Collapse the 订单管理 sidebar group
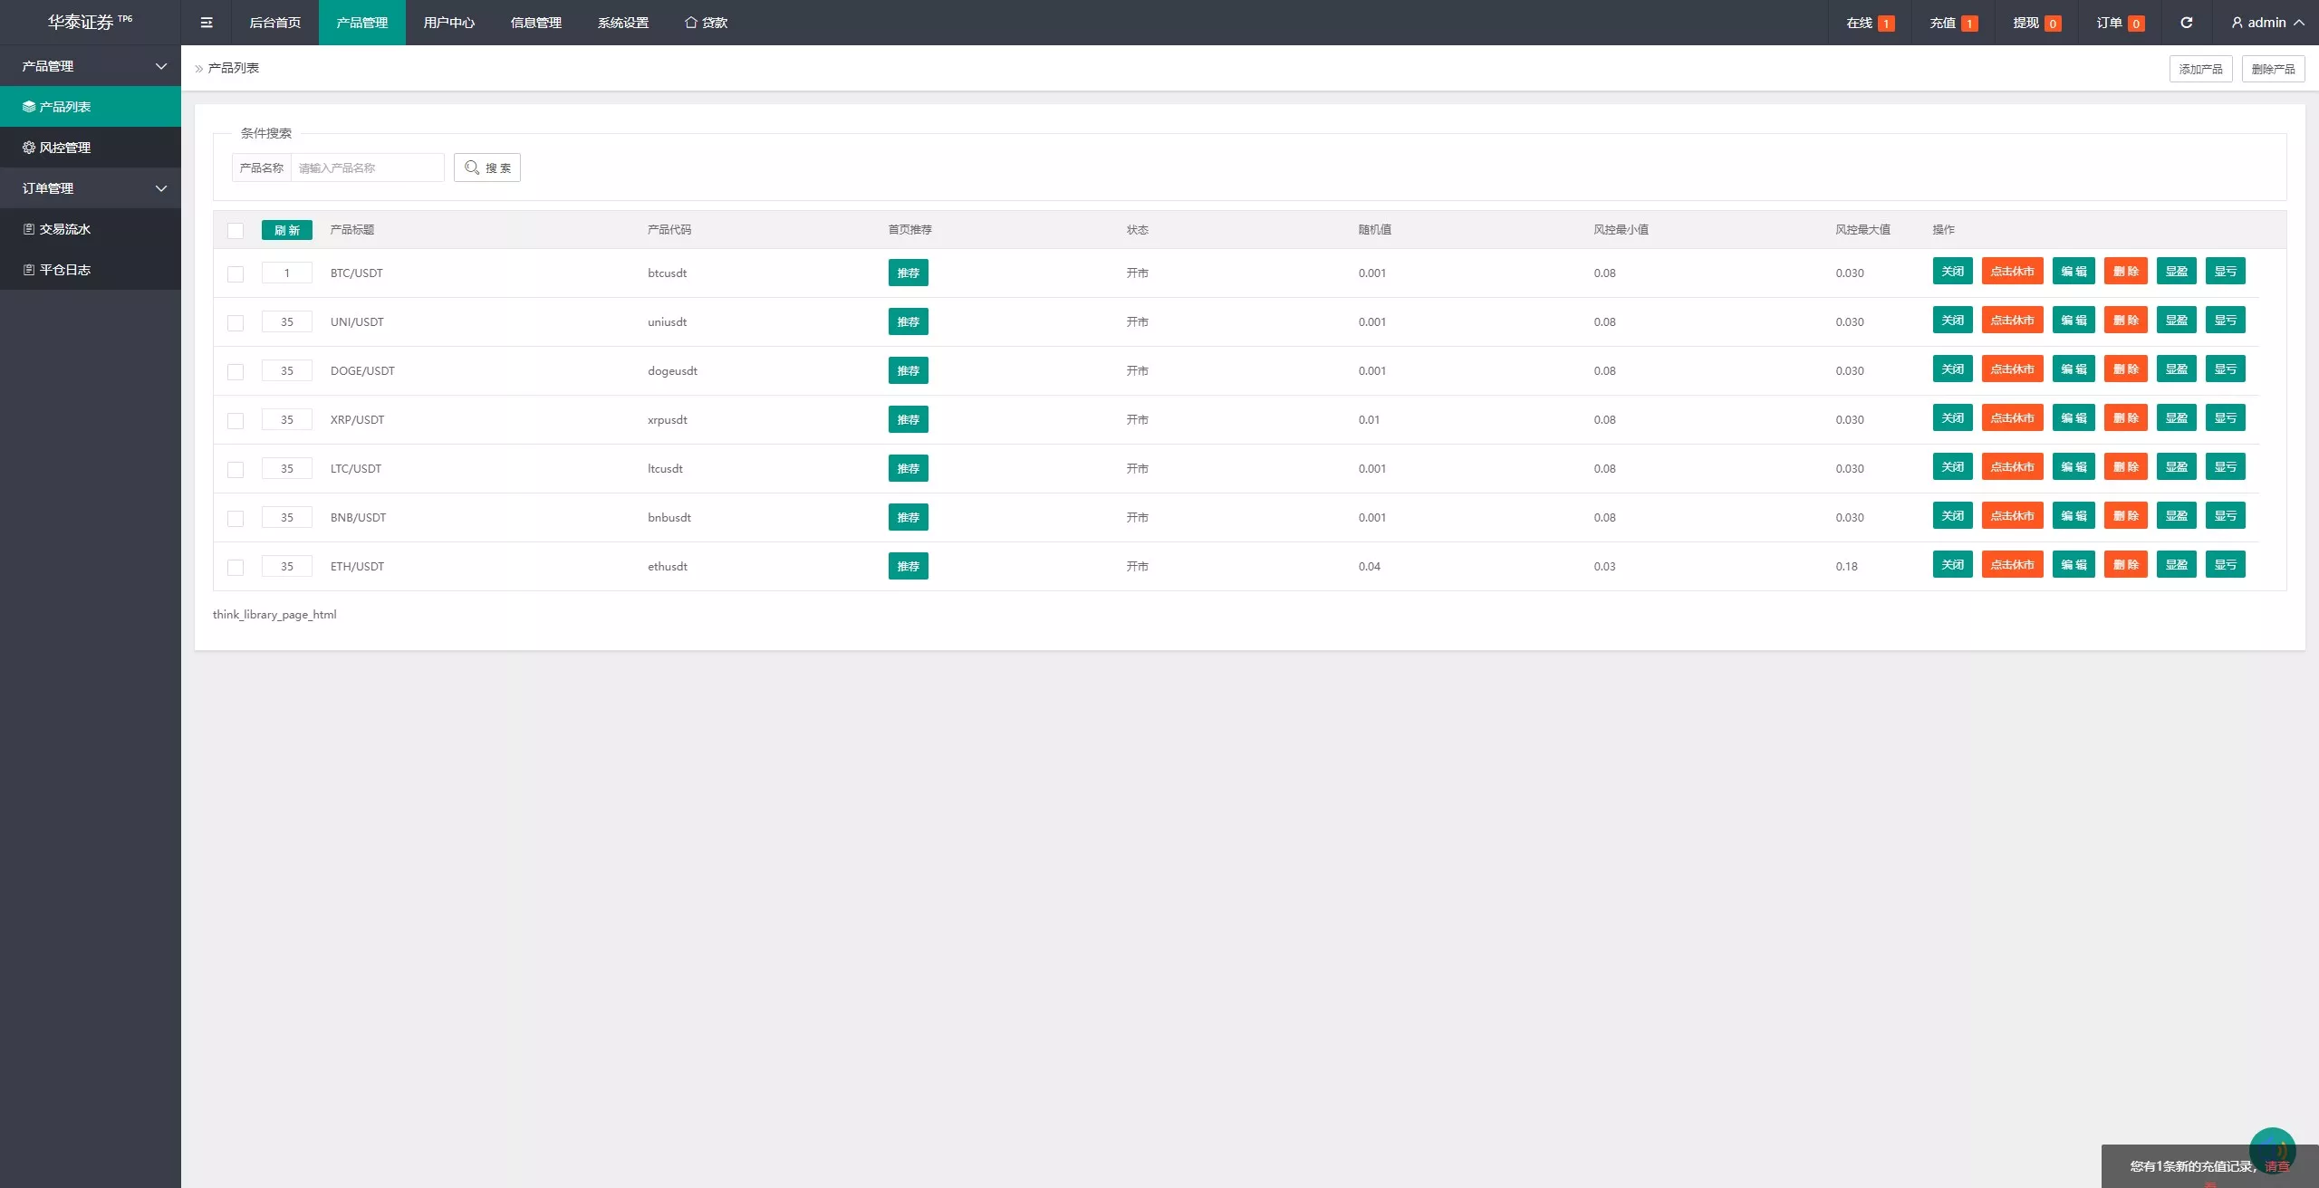This screenshot has width=2319, height=1188. click(x=91, y=188)
